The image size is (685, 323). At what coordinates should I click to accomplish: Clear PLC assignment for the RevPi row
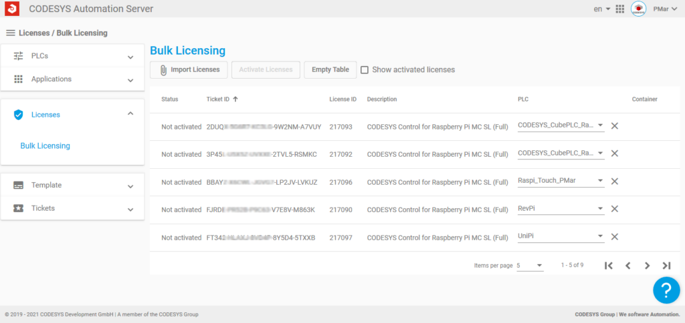point(614,209)
